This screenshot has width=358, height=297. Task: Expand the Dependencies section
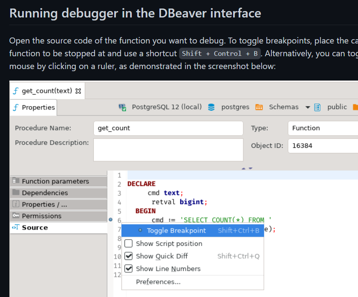coord(16,193)
